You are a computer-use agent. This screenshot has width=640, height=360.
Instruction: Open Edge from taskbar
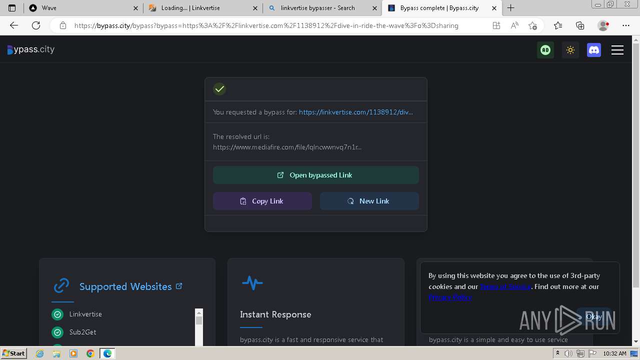(107, 353)
